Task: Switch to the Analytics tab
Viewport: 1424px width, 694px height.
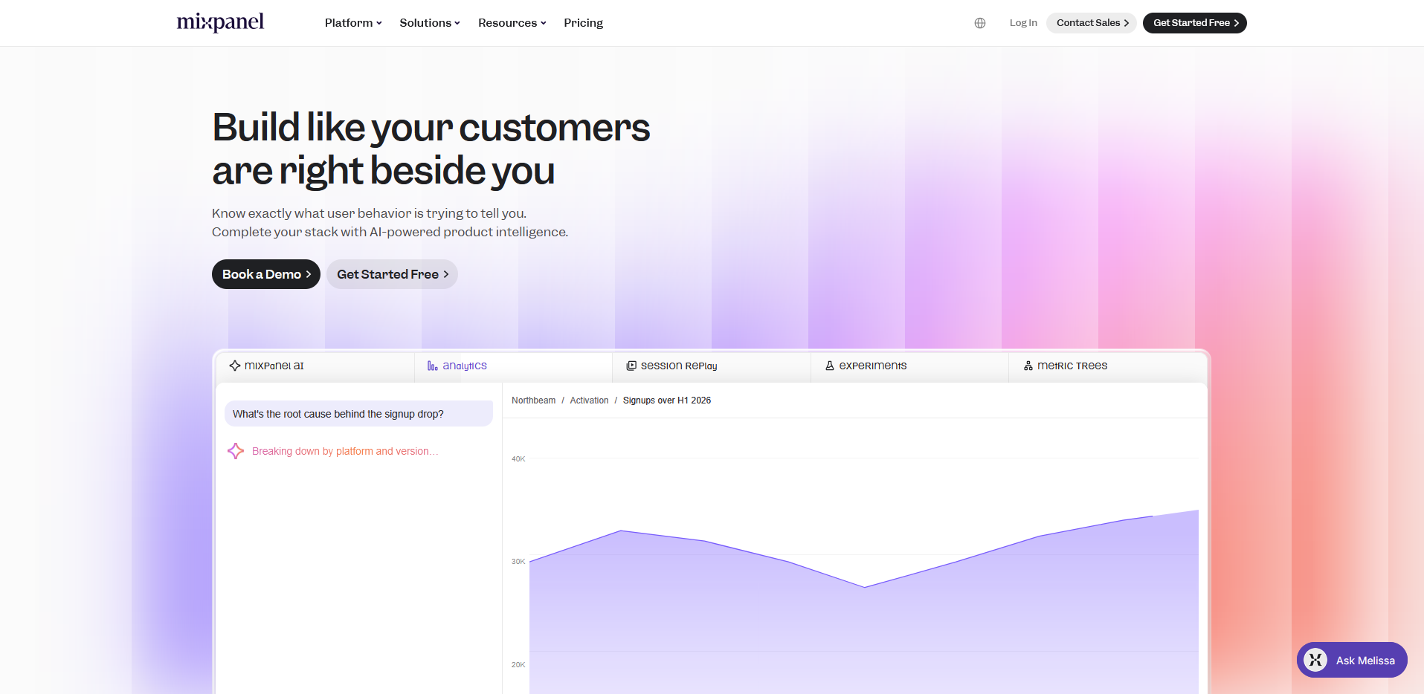Action: [513, 366]
